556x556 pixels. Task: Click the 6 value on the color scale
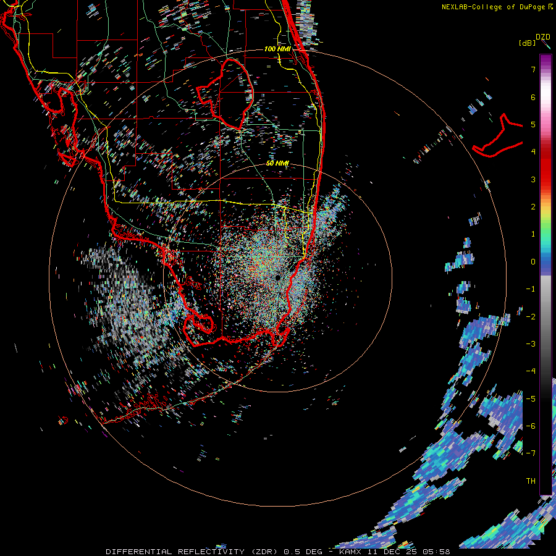coord(533,97)
